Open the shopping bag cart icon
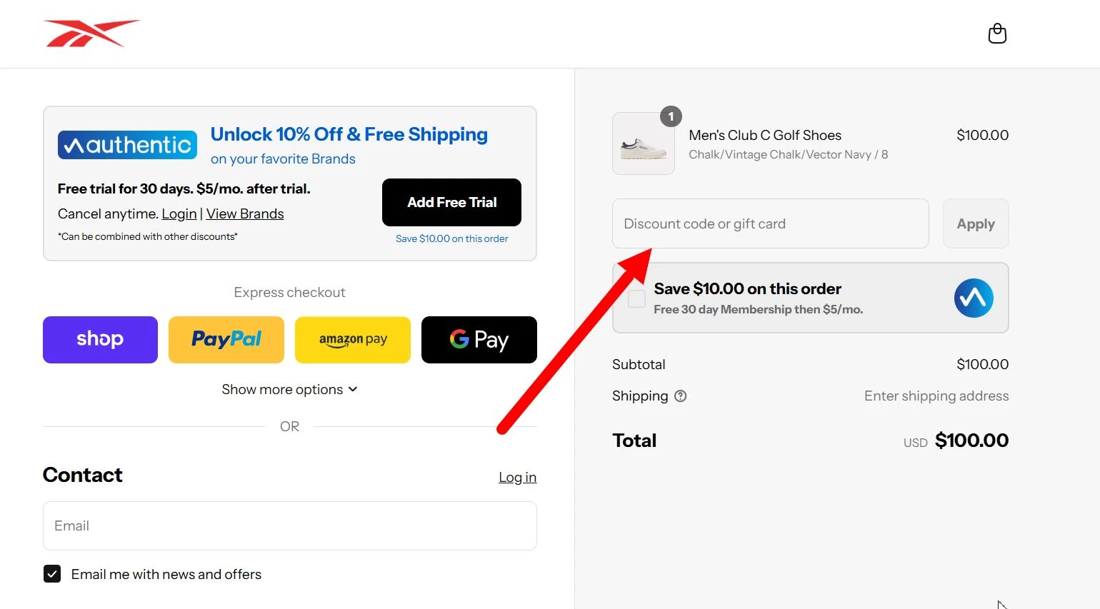 997,34
